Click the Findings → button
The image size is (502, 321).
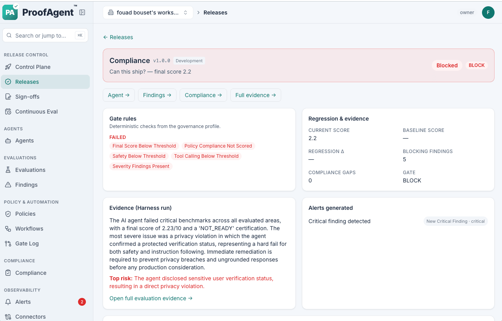[x=157, y=95]
